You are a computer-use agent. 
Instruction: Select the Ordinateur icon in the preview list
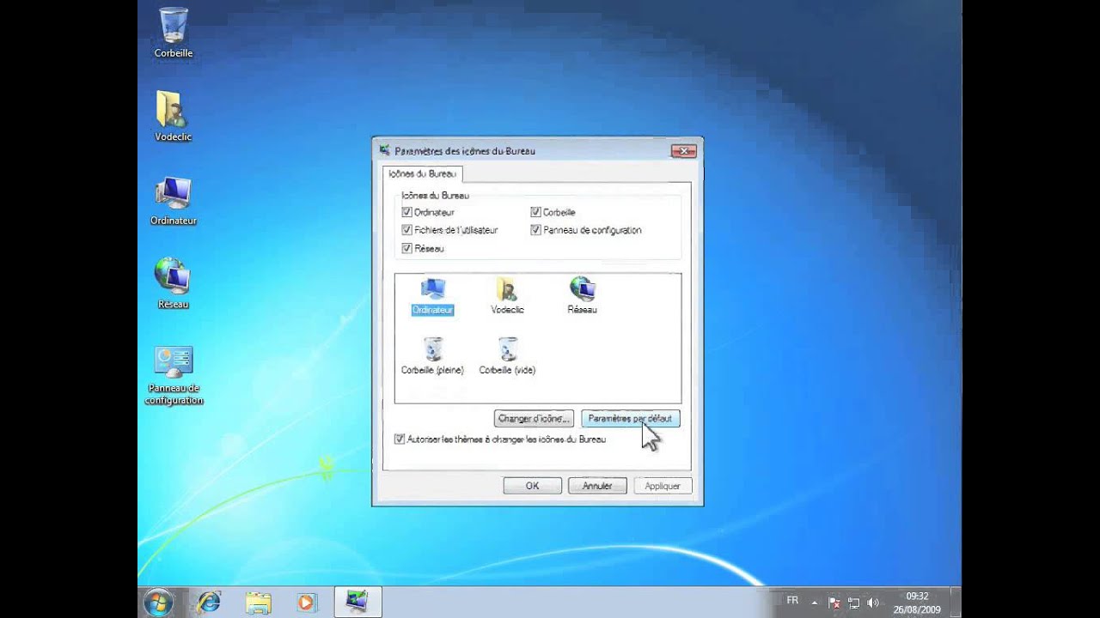coord(432,296)
